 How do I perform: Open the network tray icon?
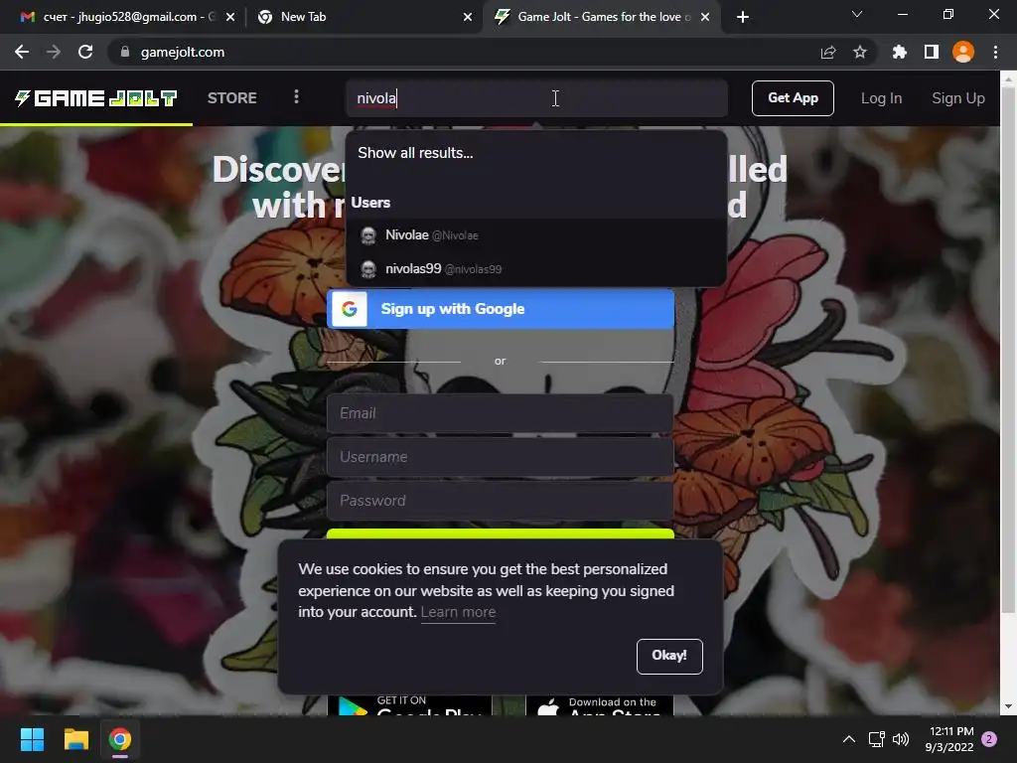[876, 739]
